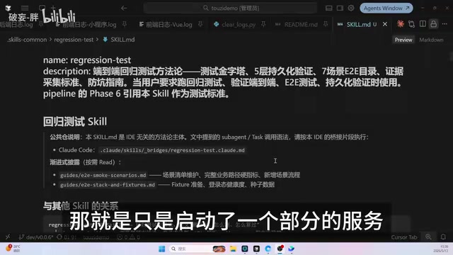Screen dimensions: 453x255
Task: Switch to the README.md tab
Action: click(297, 25)
